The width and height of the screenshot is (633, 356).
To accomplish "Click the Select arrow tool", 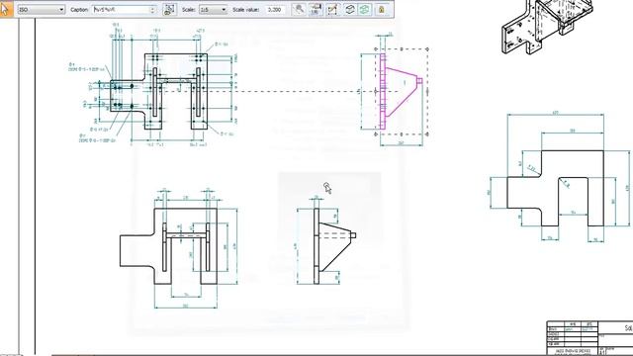I will (x=6, y=9).
